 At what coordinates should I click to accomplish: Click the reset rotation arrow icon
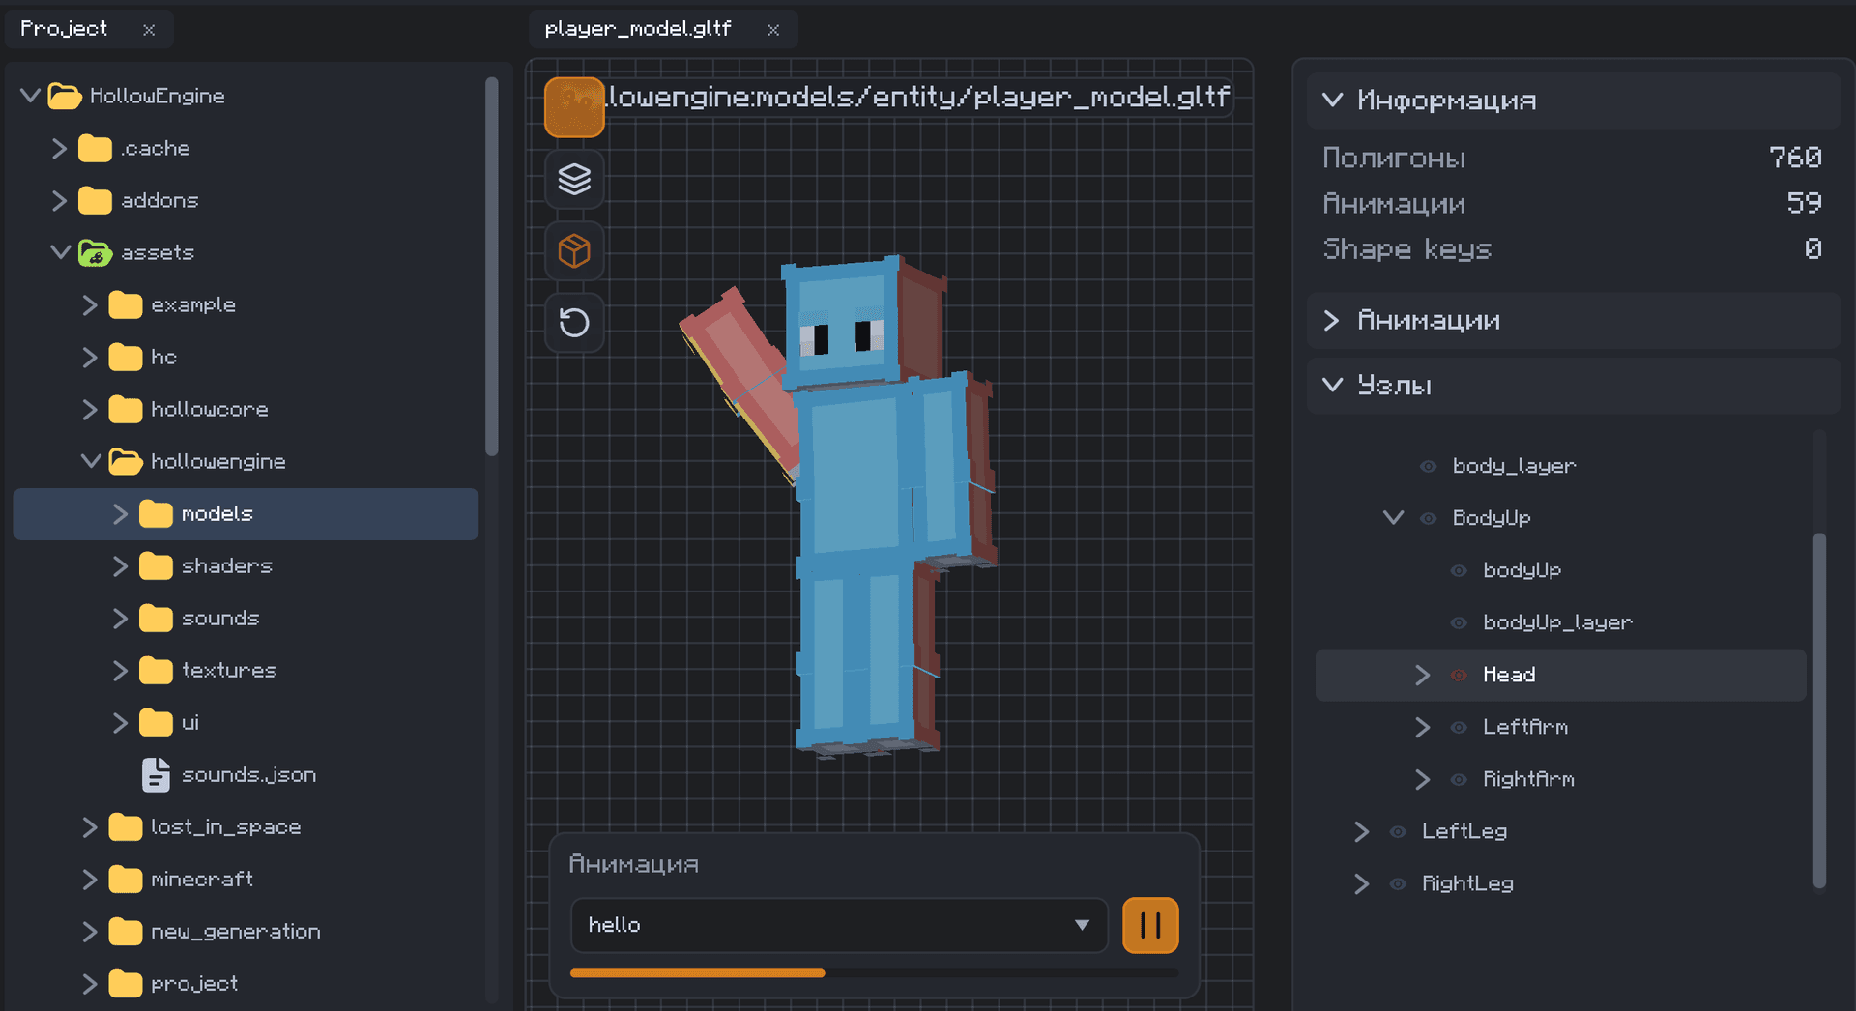(x=574, y=322)
